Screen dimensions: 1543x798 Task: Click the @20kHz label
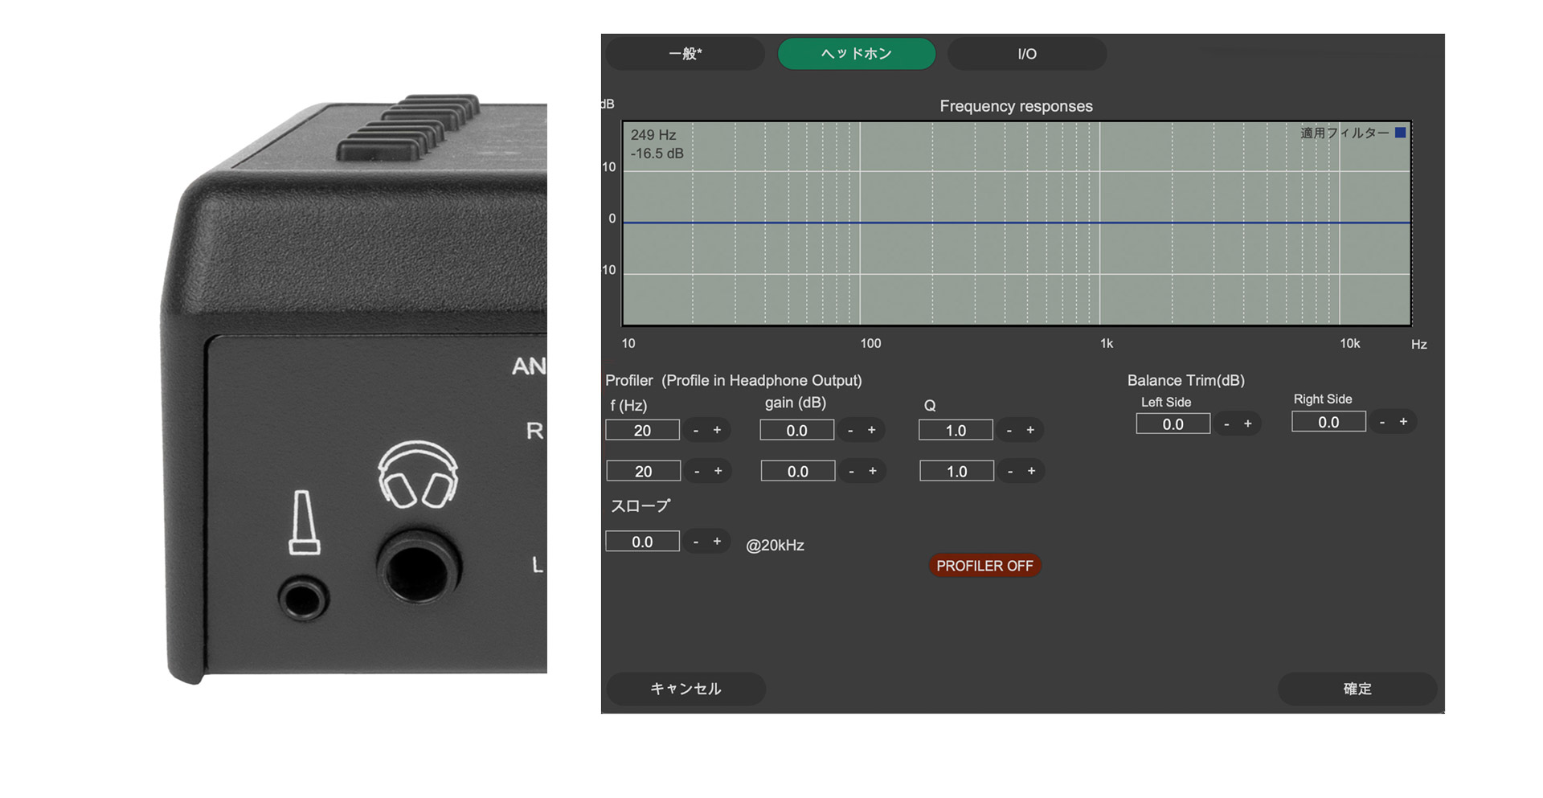[775, 545]
